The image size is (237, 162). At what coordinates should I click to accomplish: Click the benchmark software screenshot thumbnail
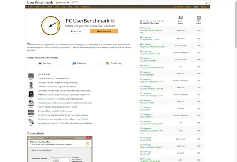point(60,149)
